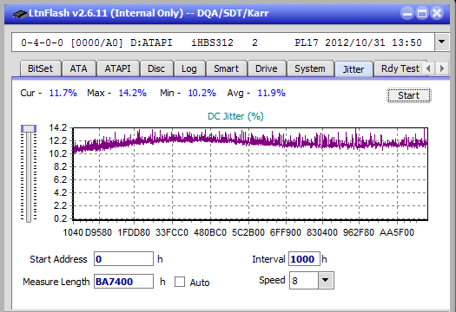The width and height of the screenshot is (456, 312).
Task: Open the System tab
Action: [310, 68]
